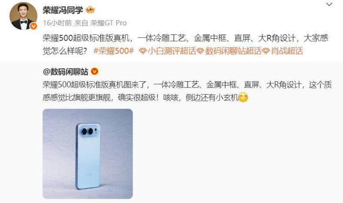Viewport: 343px width, 203px height.
Task: Click diamond icon before 肖战超话
Action: tap(266, 51)
